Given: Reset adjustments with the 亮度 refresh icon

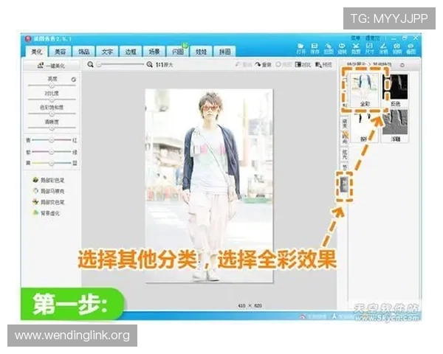Looking at the screenshot, I should point(73,80).
